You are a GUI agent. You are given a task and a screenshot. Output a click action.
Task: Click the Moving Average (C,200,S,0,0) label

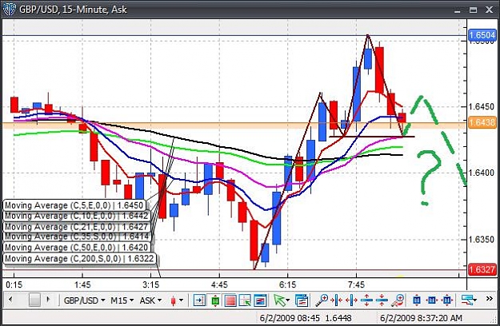80,259
